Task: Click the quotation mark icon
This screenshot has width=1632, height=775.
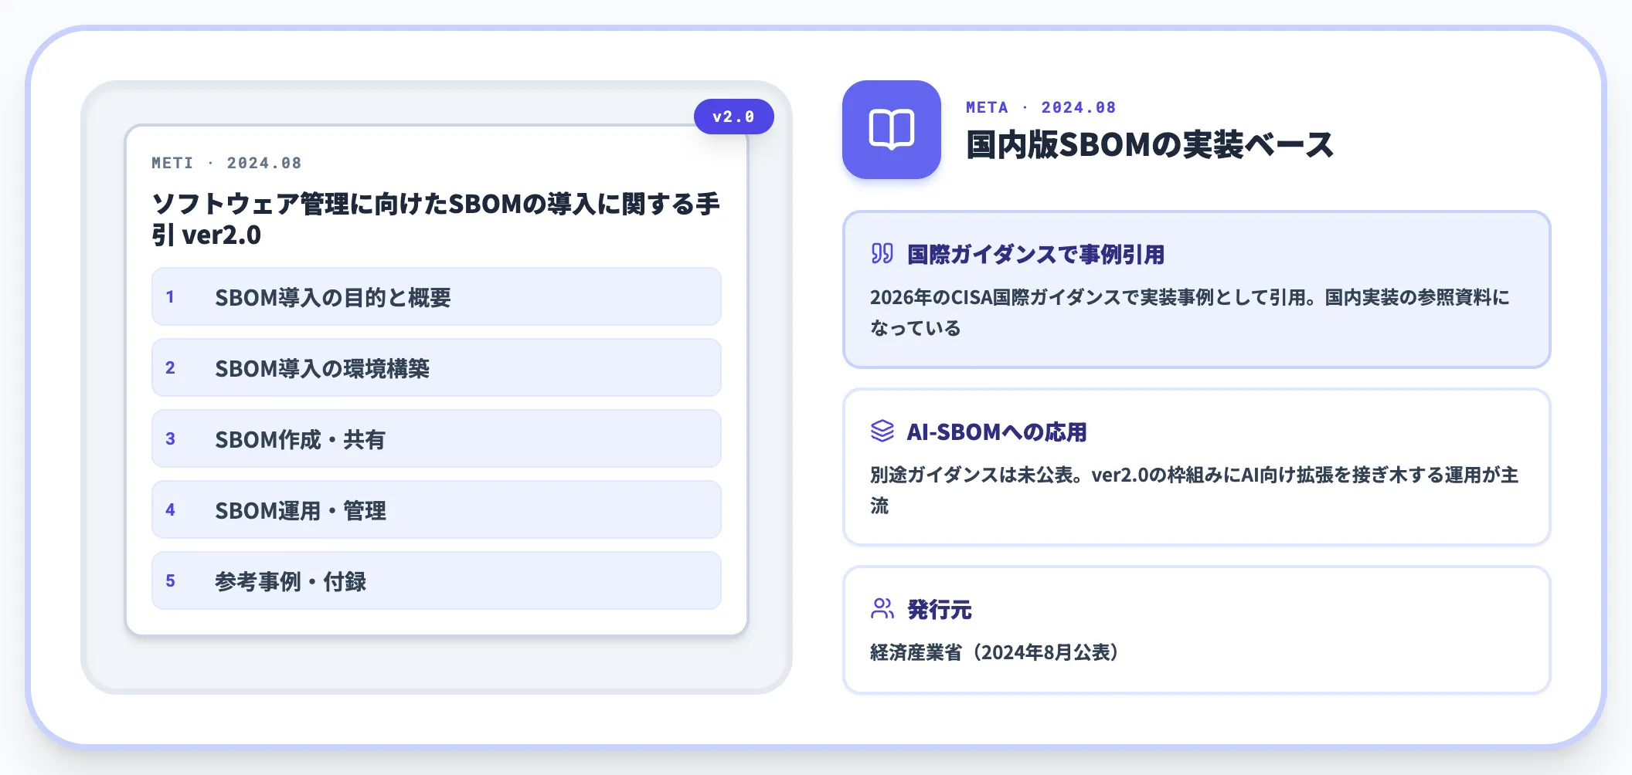Action: [882, 253]
